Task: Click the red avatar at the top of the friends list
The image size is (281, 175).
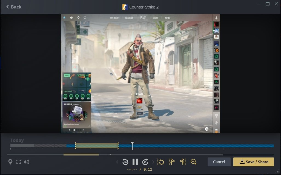Action: (x=216, y=24)
